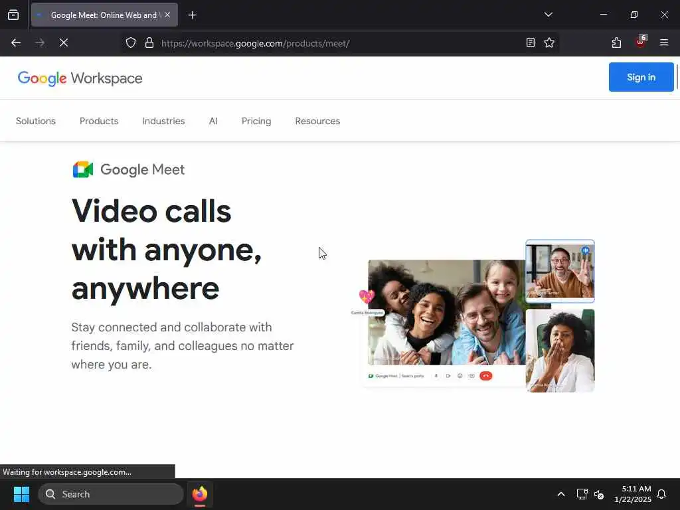The image size is (680, 510).
Task: View site security padlock info
Action: (149, 42)
